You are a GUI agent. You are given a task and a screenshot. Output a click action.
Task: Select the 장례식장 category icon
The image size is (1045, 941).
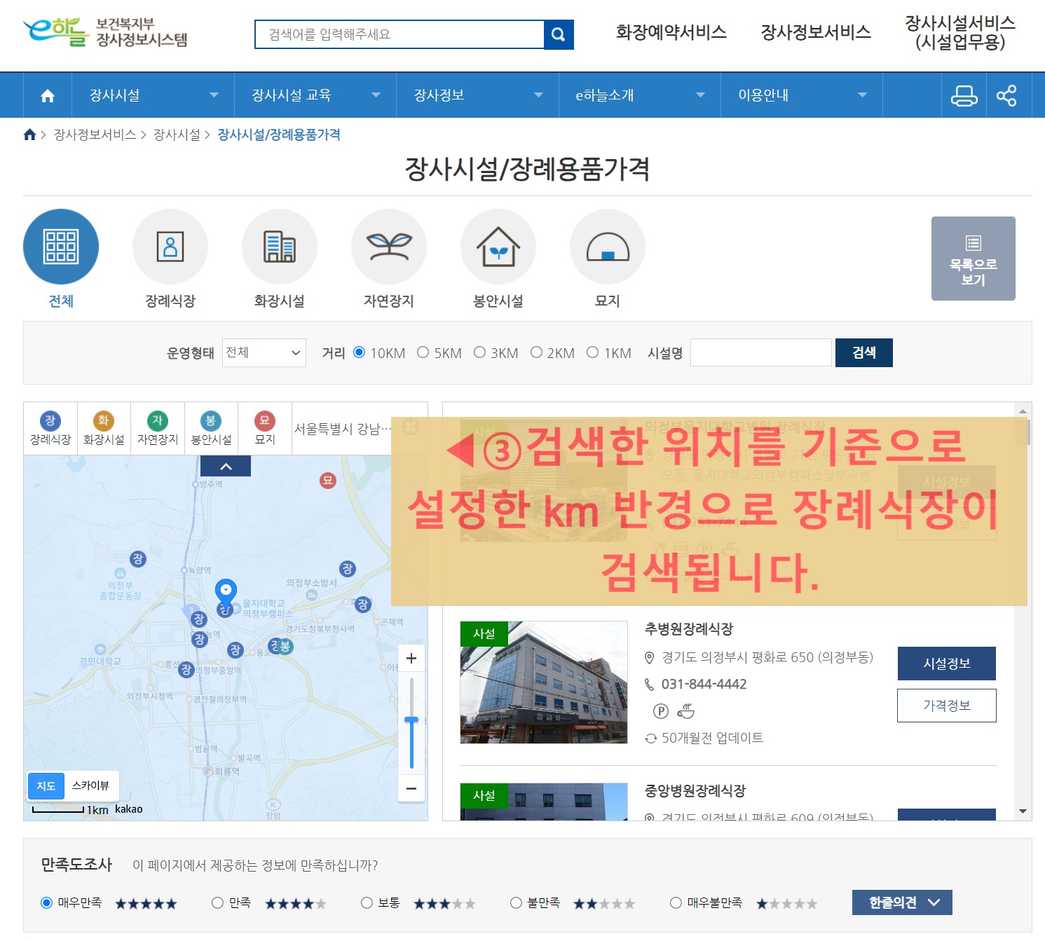point(170,247)
